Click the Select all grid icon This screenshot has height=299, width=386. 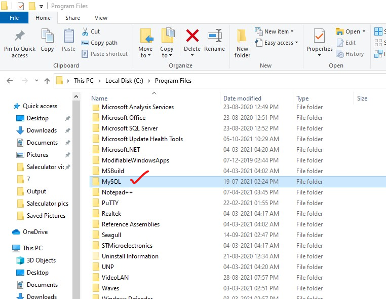[378, 31]
